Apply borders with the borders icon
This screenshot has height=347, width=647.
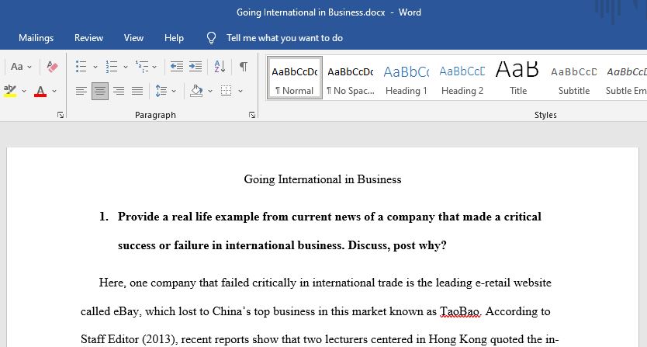(226, 91)
